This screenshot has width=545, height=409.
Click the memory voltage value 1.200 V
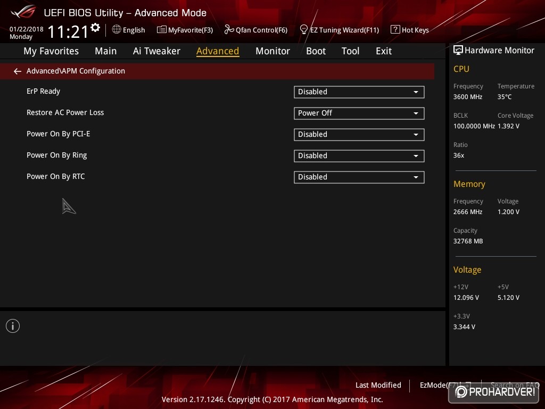[x=508, y=212]
